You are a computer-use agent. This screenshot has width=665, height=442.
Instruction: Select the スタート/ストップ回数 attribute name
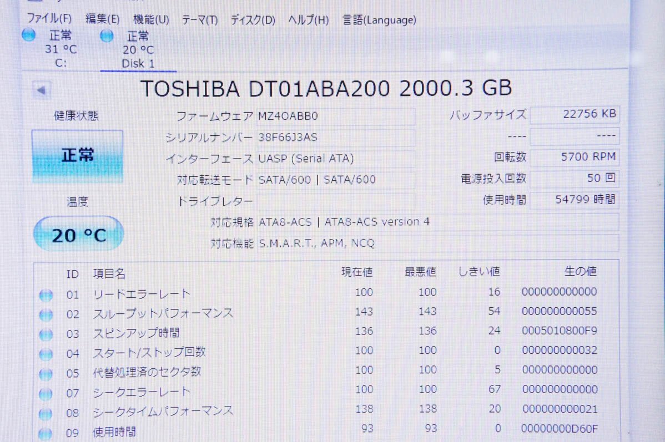coord(149,352)
